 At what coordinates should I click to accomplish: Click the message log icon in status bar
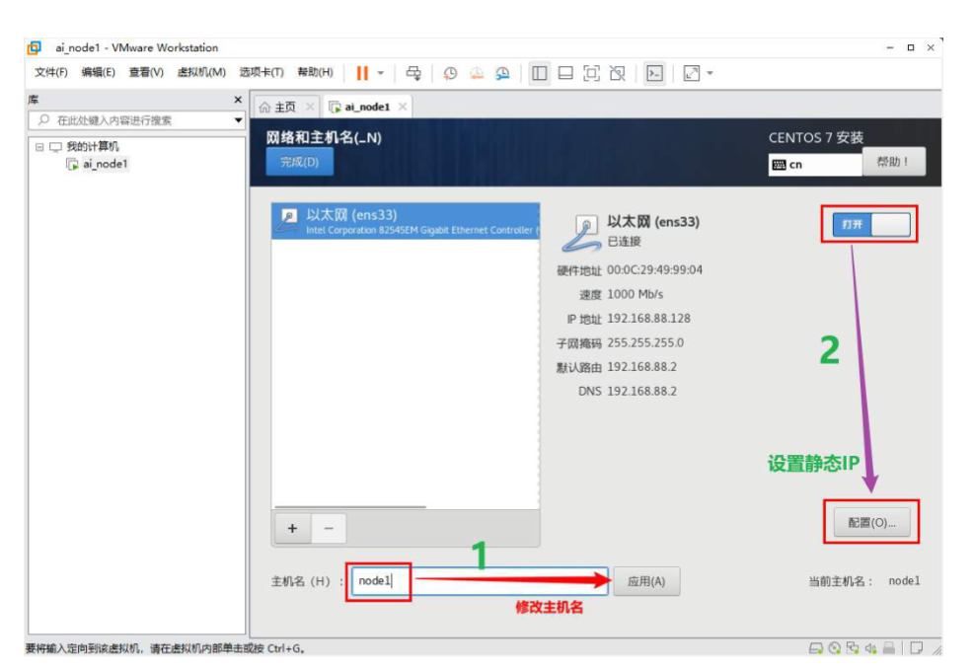tap(916, 649)
